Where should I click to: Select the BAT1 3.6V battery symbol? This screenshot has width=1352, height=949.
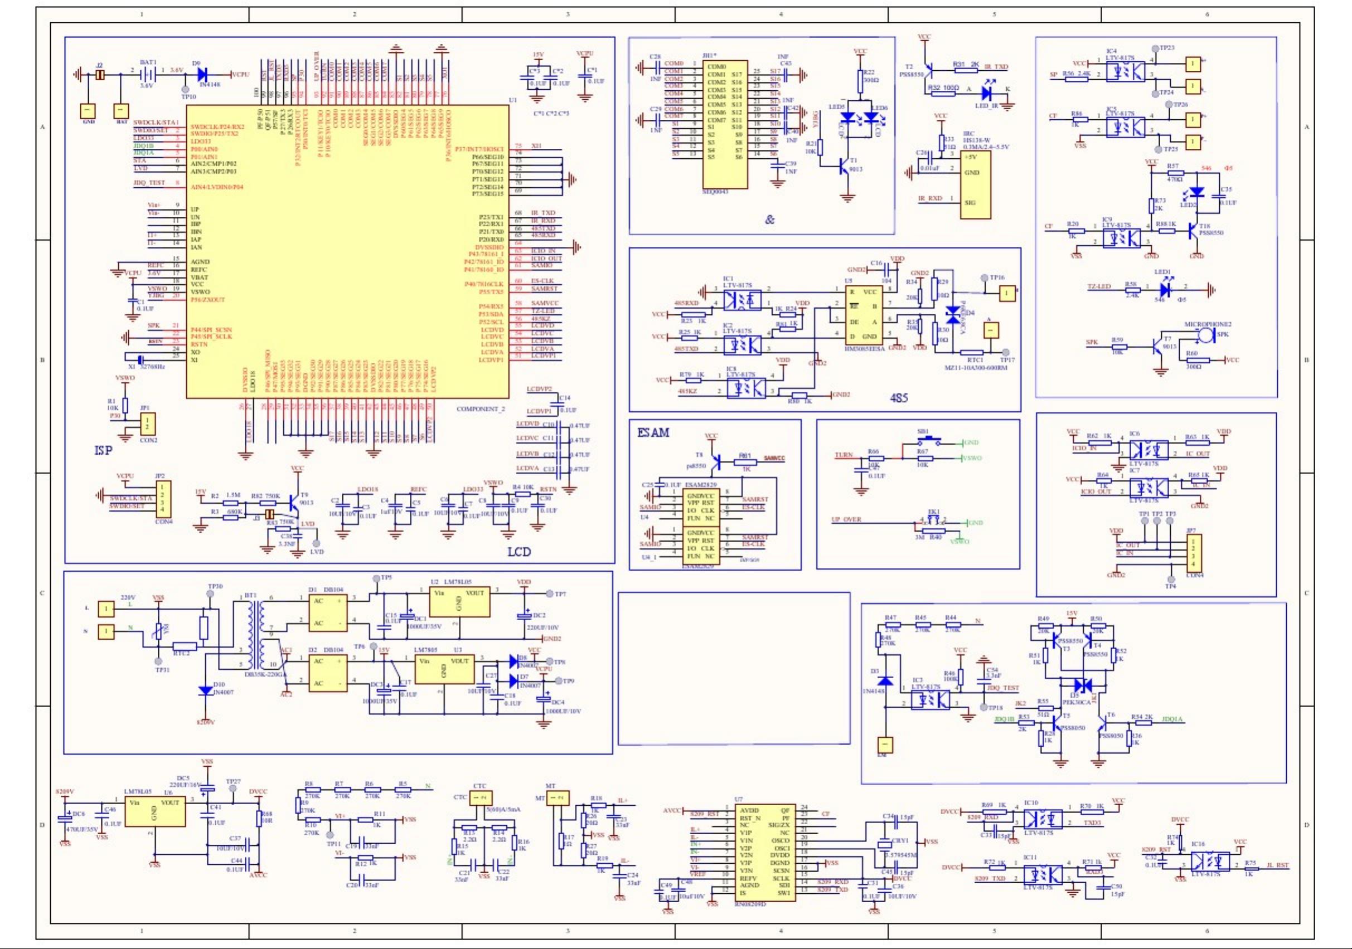(149, 74)
